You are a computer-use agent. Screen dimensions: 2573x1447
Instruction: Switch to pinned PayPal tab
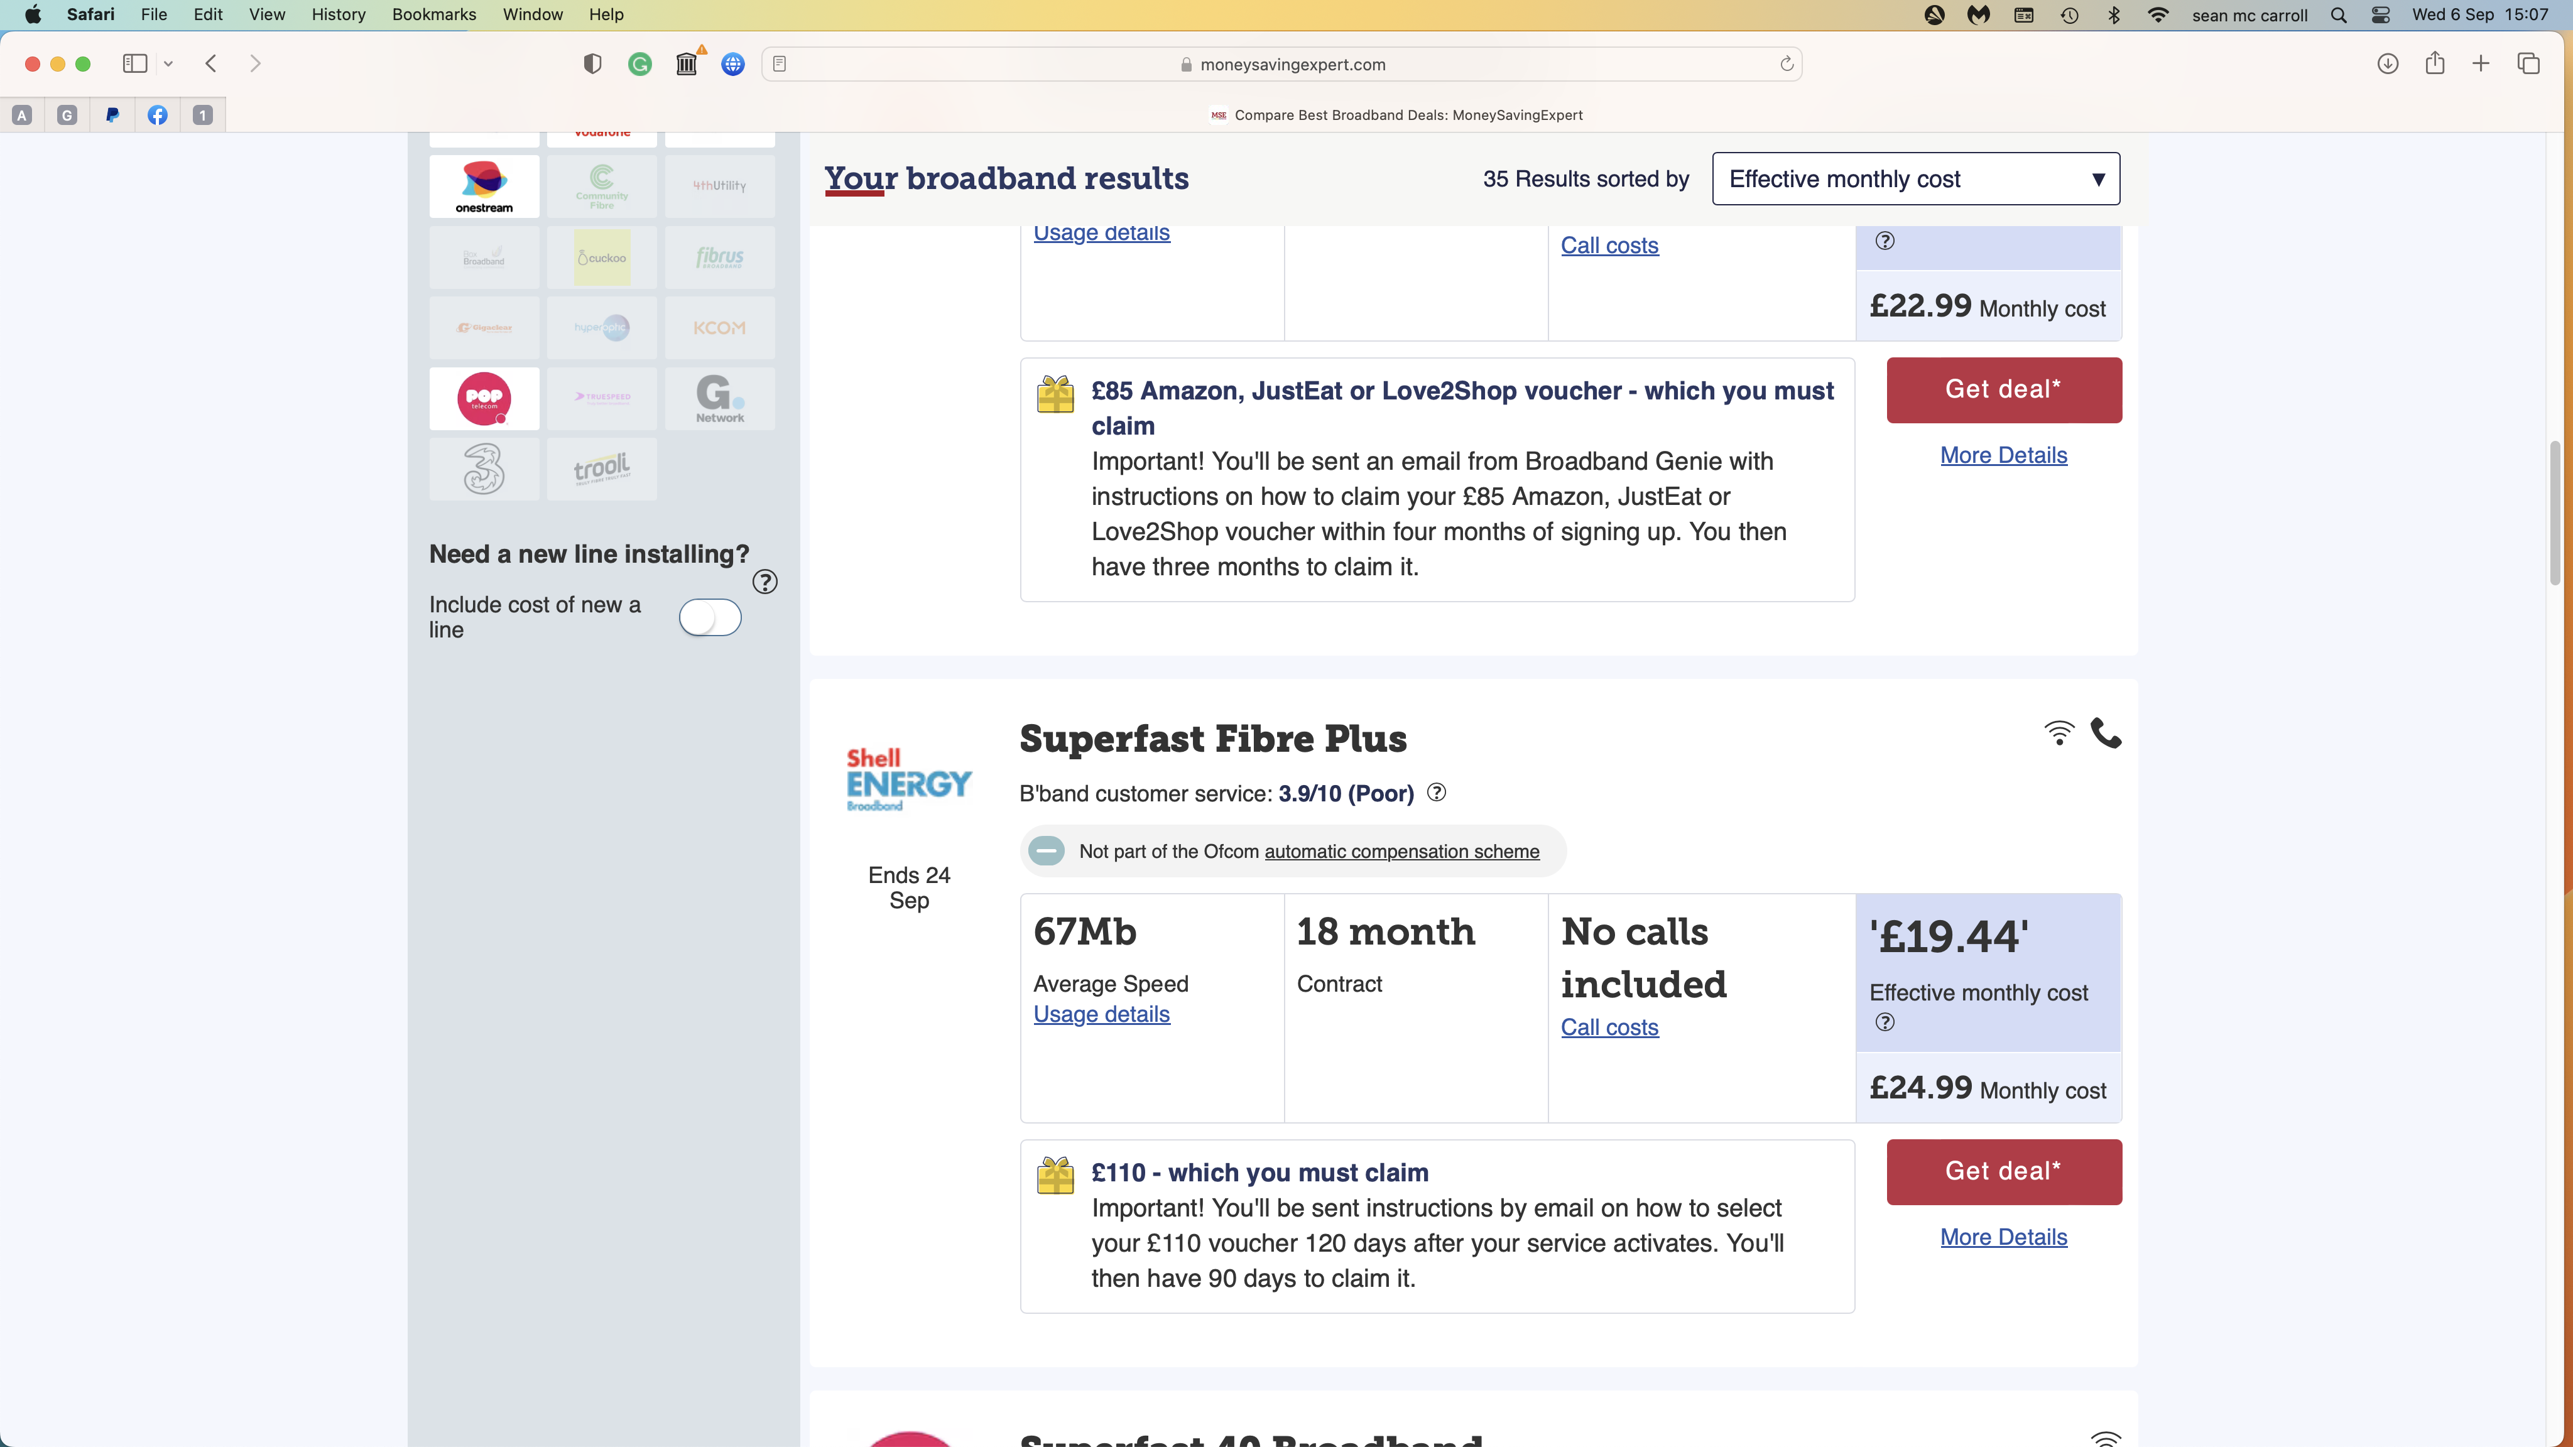113,115
